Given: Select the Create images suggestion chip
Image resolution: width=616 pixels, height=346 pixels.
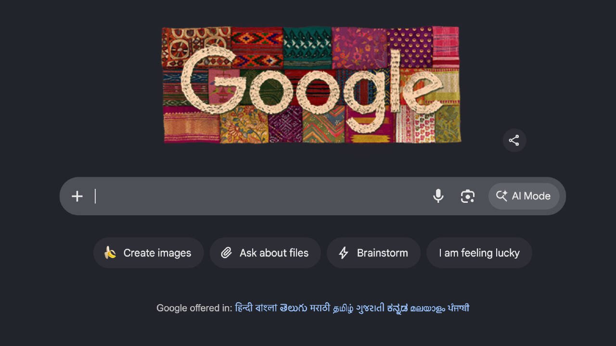Looking at the screenshot, I should coord(149,253).
